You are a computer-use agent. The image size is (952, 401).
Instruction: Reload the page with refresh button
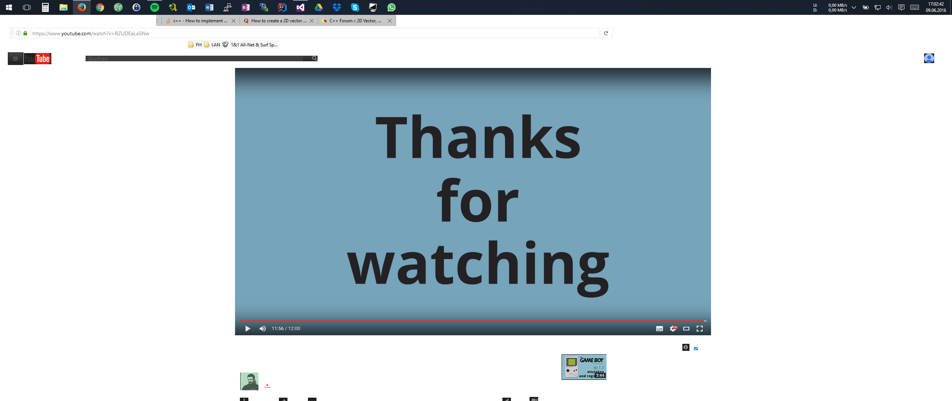pyautogui.click(x=606, y=33)
